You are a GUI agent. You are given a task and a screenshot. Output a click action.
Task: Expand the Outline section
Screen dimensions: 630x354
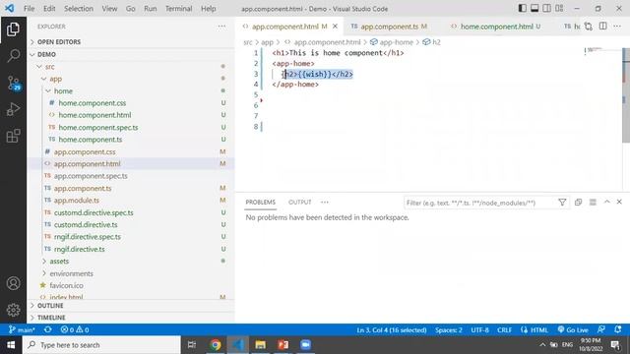(131, 306)
